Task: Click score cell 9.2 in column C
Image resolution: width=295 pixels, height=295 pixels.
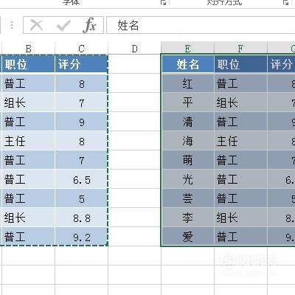Action: point(81,237)
